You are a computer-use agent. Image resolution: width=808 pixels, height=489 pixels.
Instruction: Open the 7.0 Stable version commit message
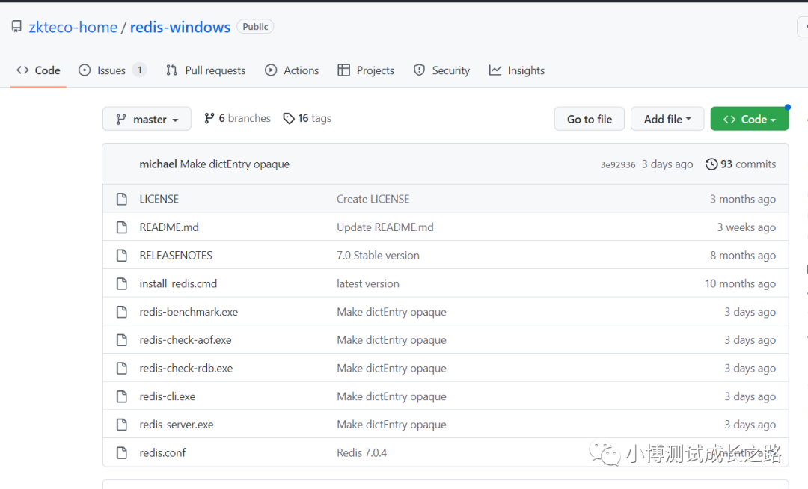(x=379, y=256)
